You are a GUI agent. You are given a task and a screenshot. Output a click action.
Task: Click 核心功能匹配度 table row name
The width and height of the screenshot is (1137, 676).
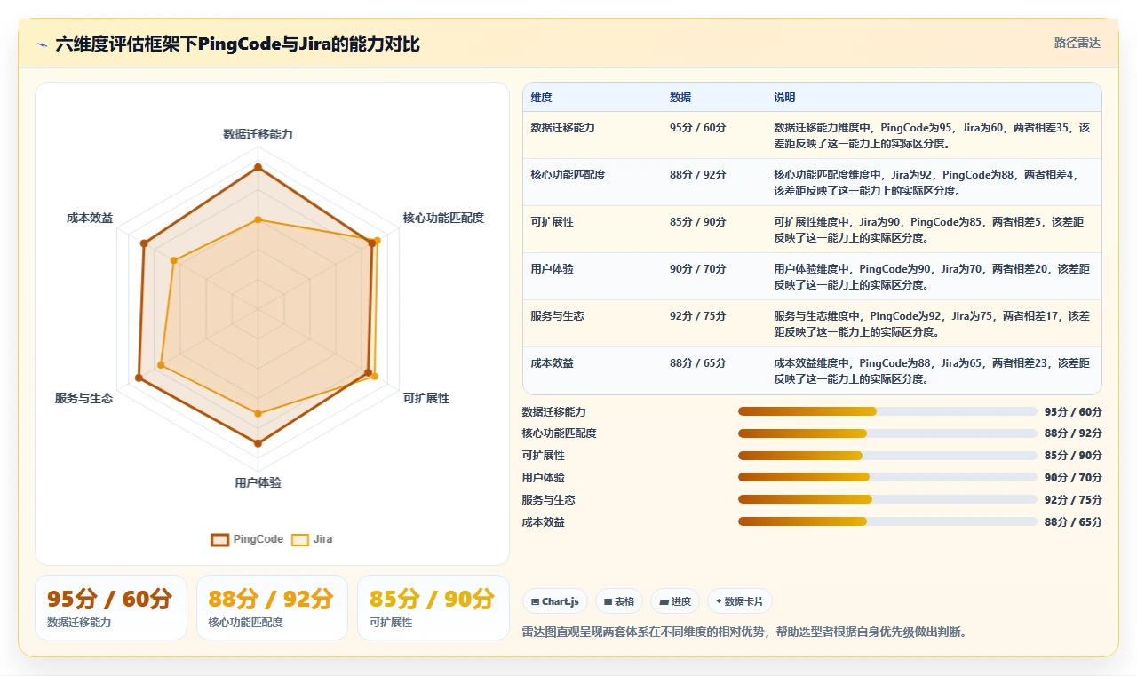568,174
